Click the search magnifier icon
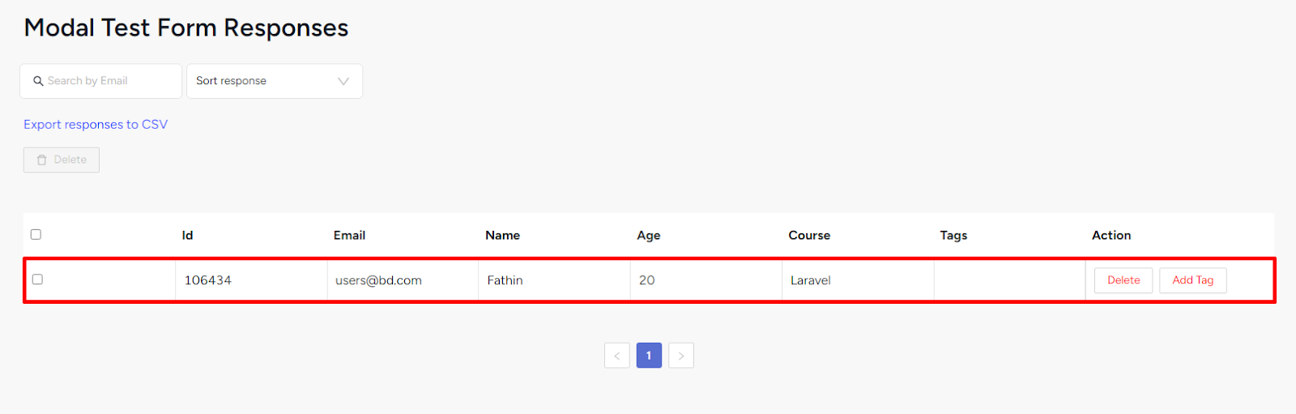This screenshot has width=1296, height=414. [38, 81]
